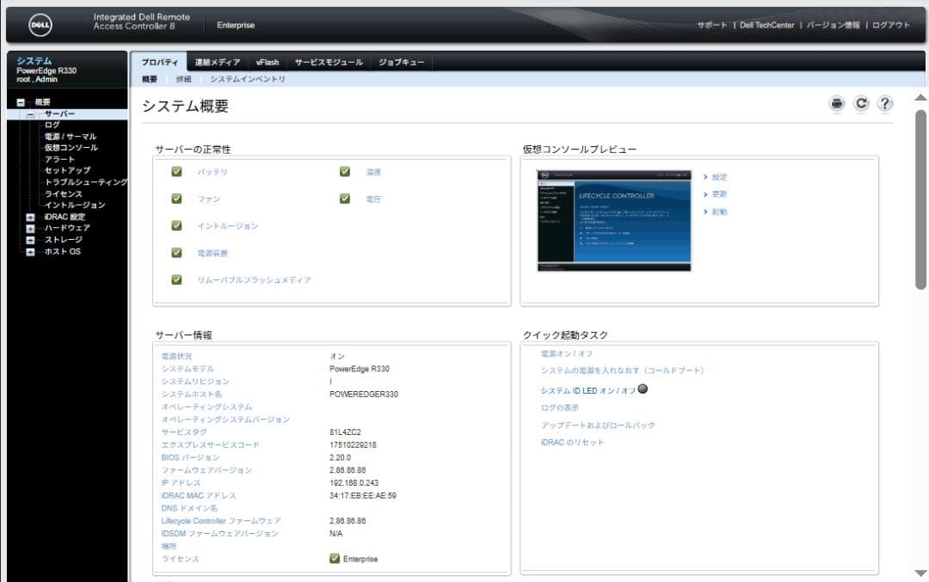Click the バッテリ green checkmark
This screenshot has width=929, height=582.
[x=176, y=171]
